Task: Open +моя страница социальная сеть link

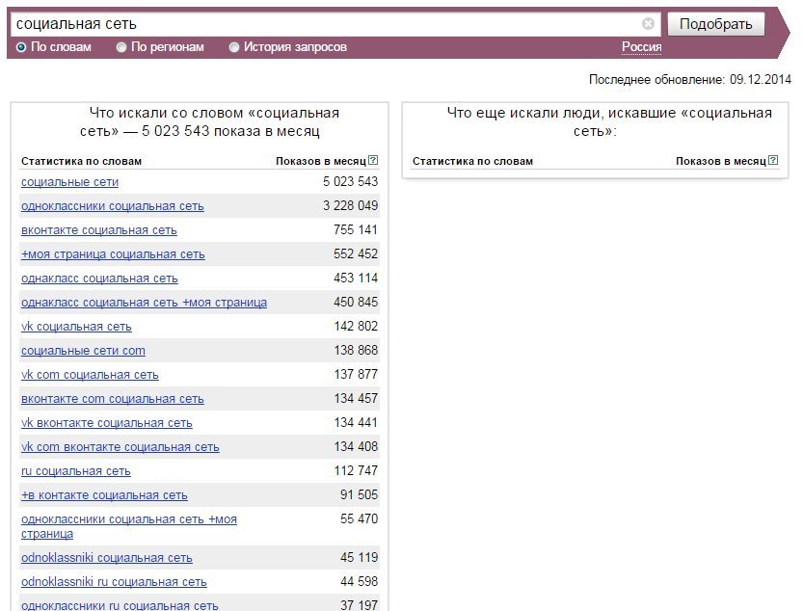Action: [113, 254]
